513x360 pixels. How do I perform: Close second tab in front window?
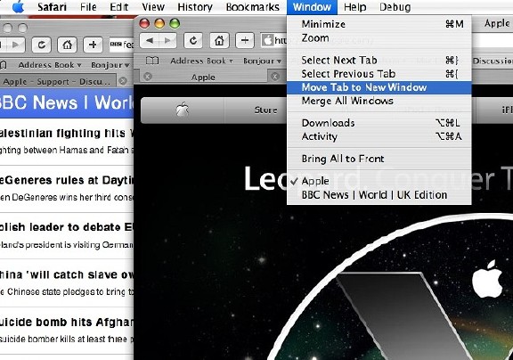[275, 77]
